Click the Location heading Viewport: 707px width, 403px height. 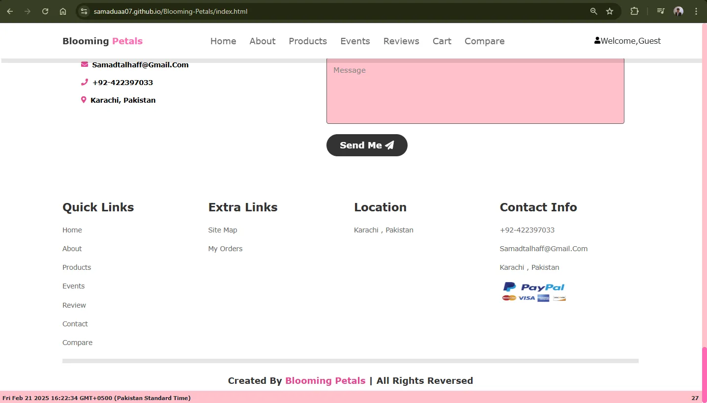(x=380, y=207)
